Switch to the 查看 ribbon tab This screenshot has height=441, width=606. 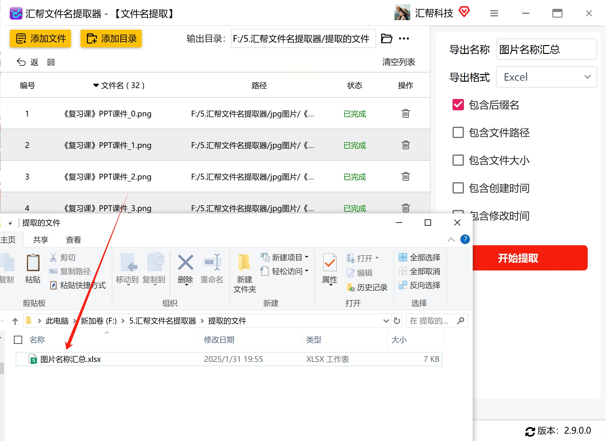73,240
